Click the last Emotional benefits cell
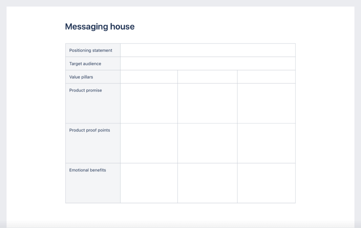 (266, 182)
